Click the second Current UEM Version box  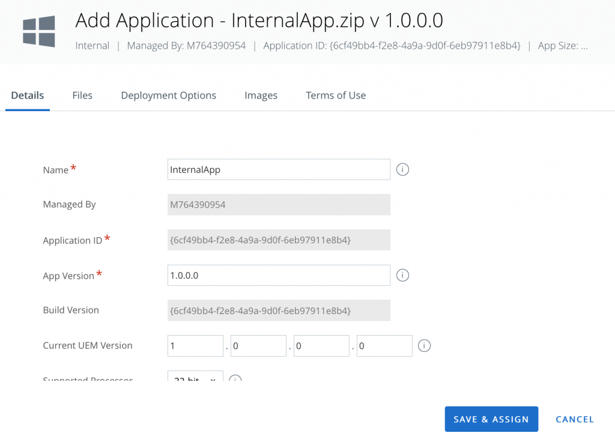pyautogui.click(x=258, y=346)
